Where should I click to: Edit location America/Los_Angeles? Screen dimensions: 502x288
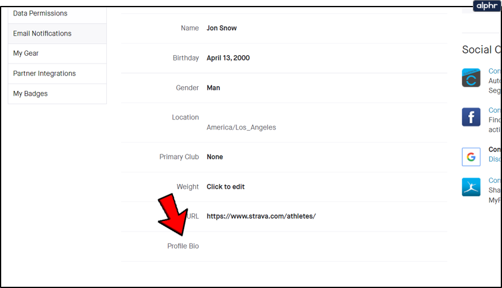tap(241, 127)
